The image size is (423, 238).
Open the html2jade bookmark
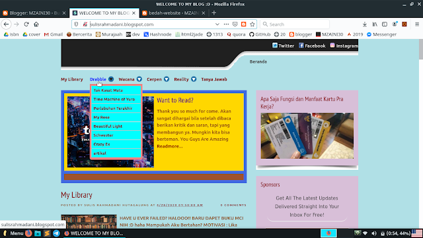[x=189, y=34]
